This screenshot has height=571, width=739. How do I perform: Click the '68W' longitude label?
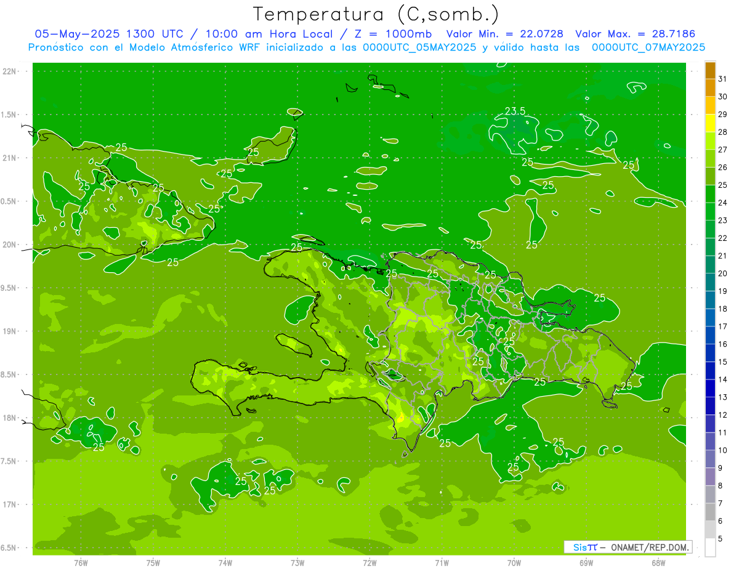coord(658,562)
